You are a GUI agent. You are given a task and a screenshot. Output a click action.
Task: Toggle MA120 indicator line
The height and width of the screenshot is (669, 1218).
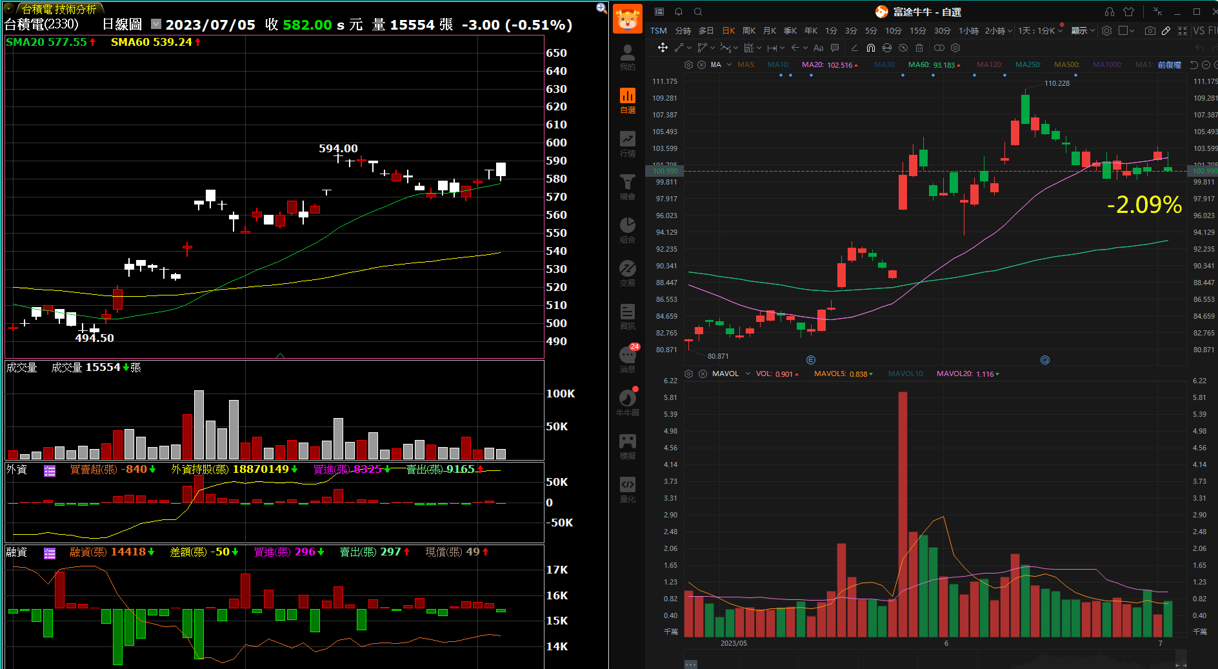tap(990, 65)
